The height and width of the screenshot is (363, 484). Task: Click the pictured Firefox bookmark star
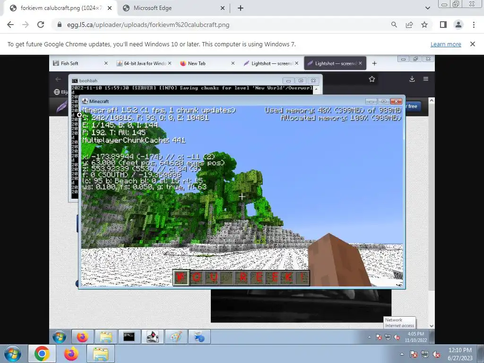(x=372, y=79)
